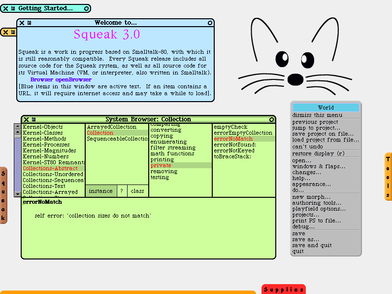Collapse the Welcome to... window

tap(210, 23)
